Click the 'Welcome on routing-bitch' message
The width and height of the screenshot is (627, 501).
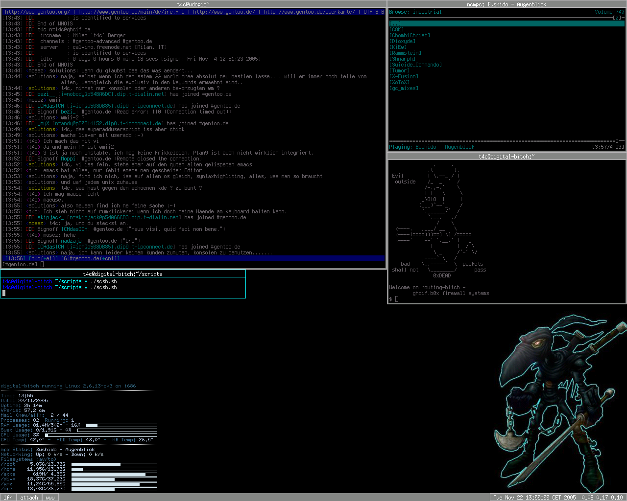pyautogui.click(x=427, y=288)
